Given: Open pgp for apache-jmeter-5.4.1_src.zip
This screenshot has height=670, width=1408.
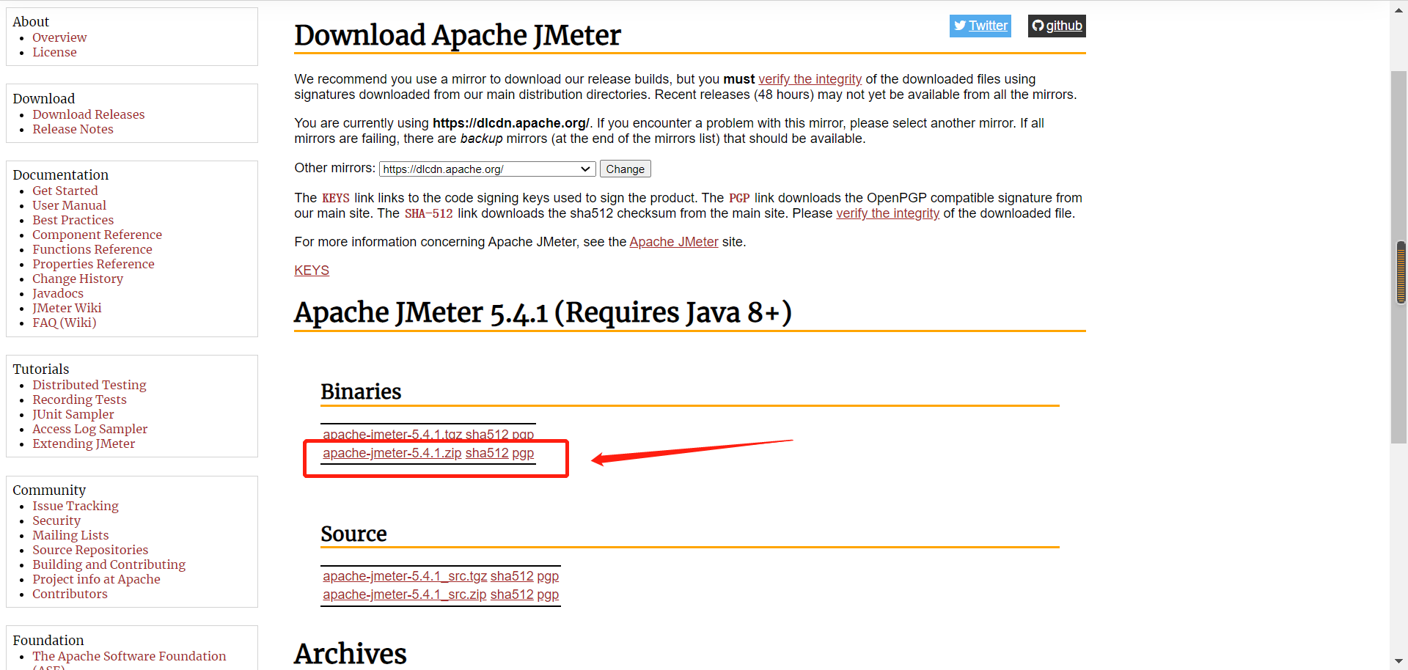Looking at the screenshot, I should click(548, 594).
